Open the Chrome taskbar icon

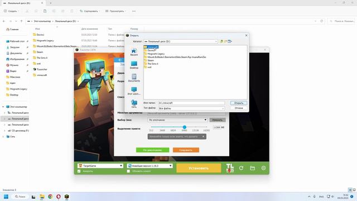tap(50, 197)
